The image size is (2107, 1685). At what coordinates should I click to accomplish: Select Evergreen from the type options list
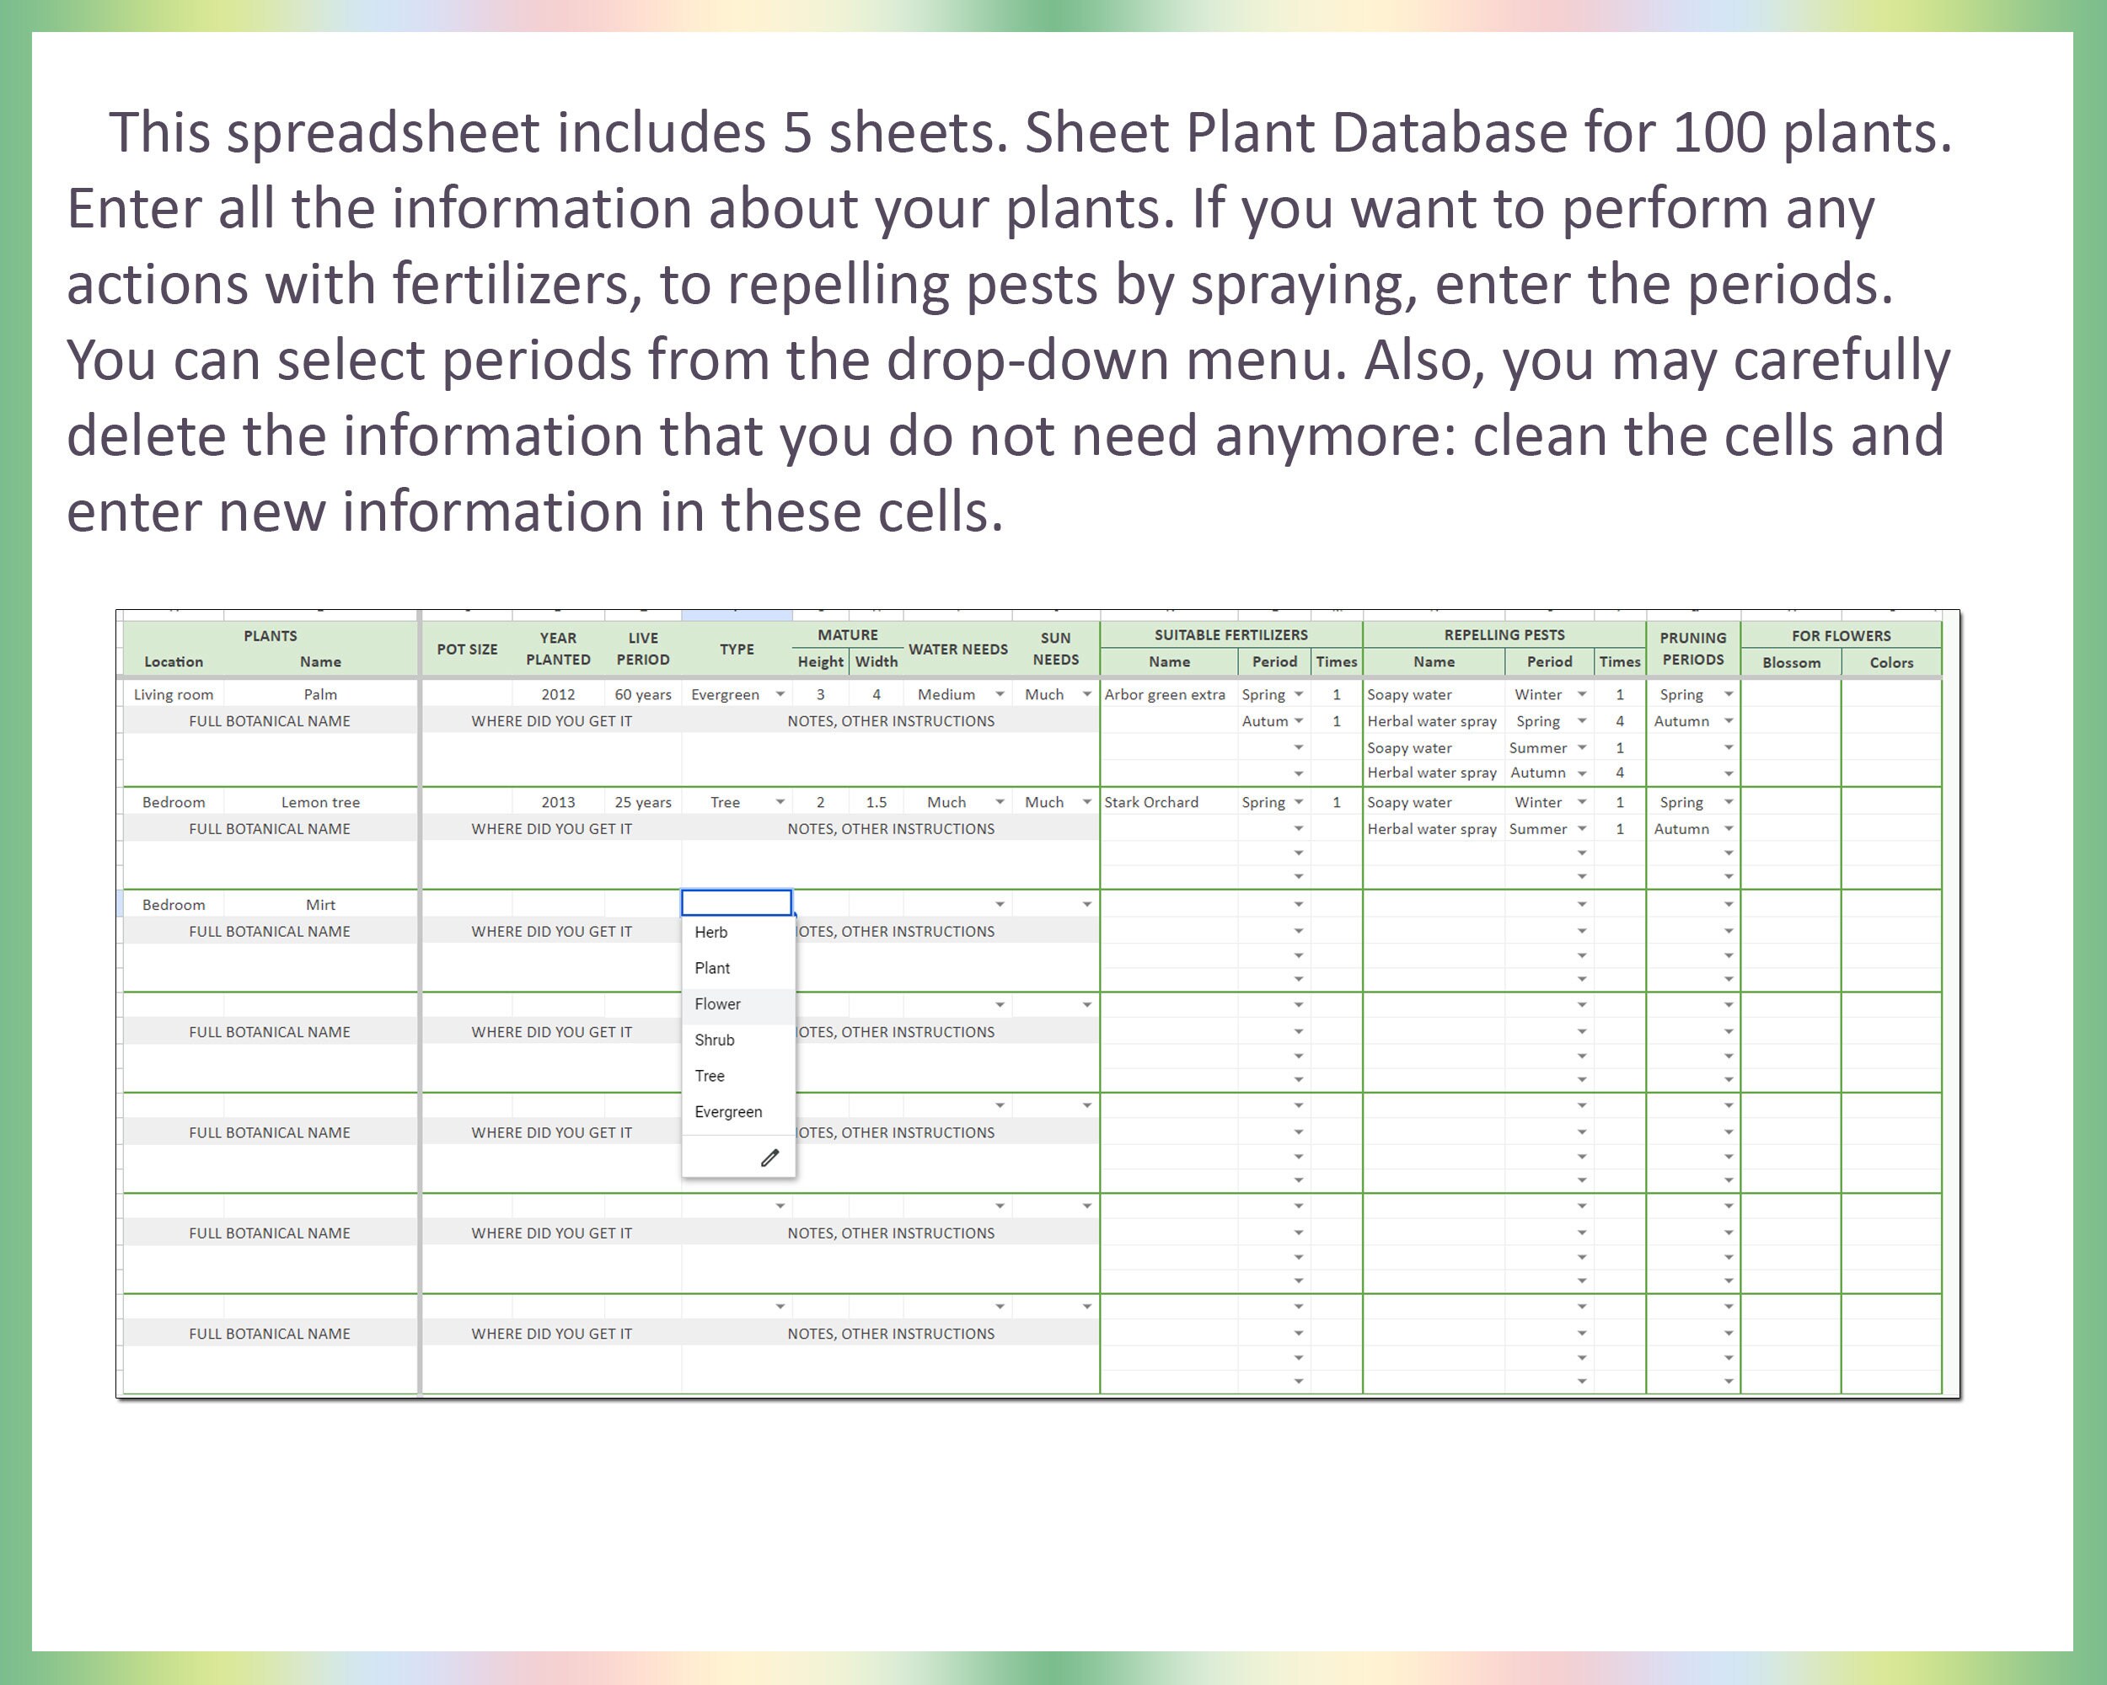728,1111
